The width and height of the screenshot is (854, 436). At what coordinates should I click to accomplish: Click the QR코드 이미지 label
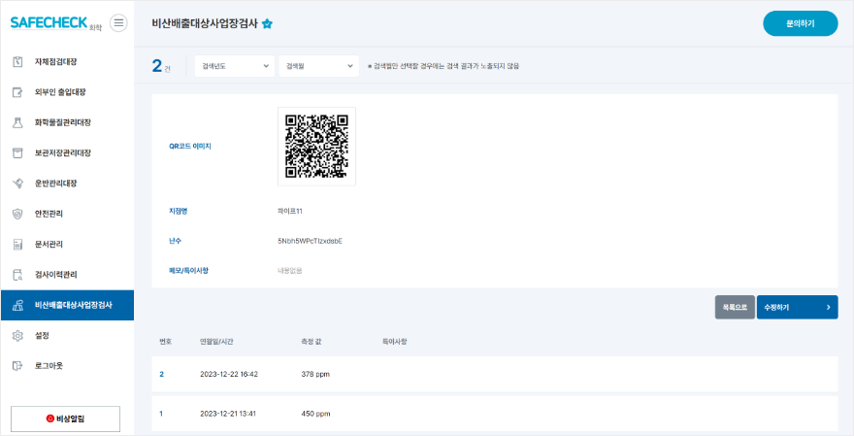coord(190,147)
